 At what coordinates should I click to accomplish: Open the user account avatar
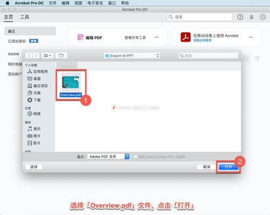coord(262,17)
